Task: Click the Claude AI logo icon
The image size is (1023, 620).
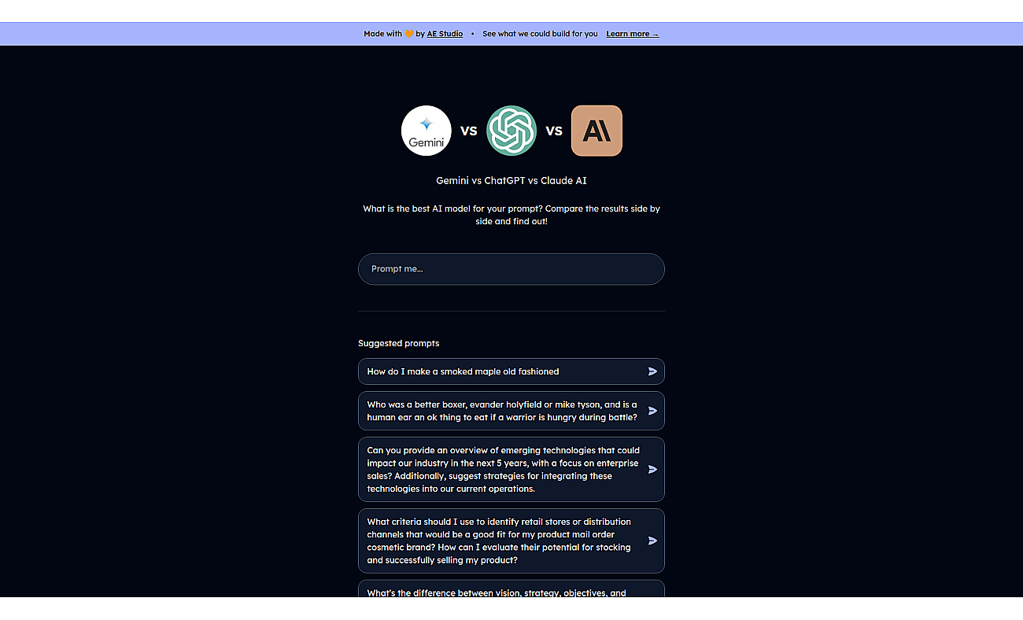Action: point(596,131)
